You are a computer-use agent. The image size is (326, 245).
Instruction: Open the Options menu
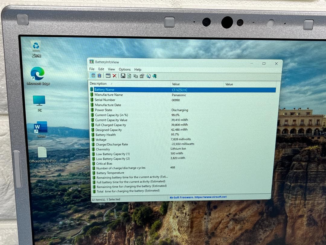(125, 69)
